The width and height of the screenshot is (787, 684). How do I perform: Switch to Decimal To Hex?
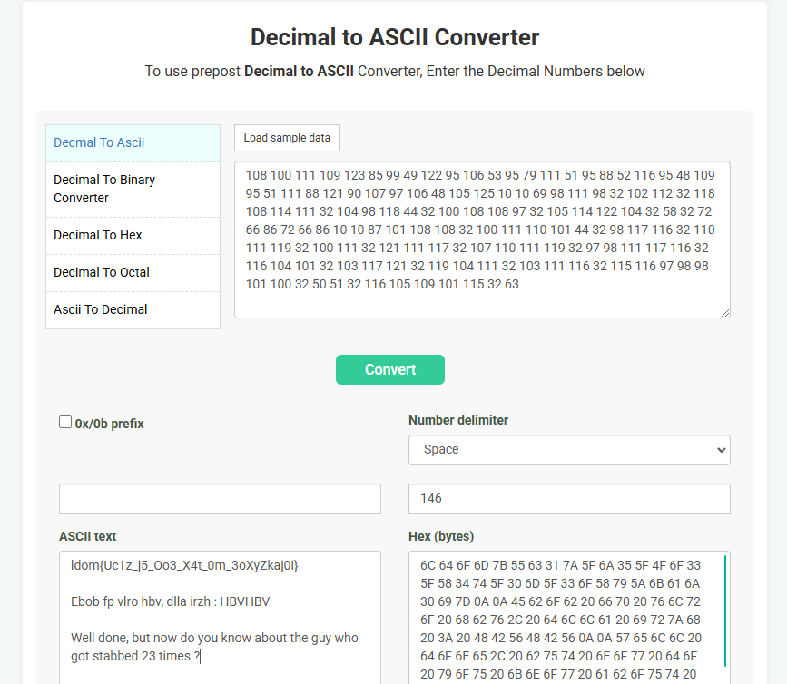[x=133, y=235]
